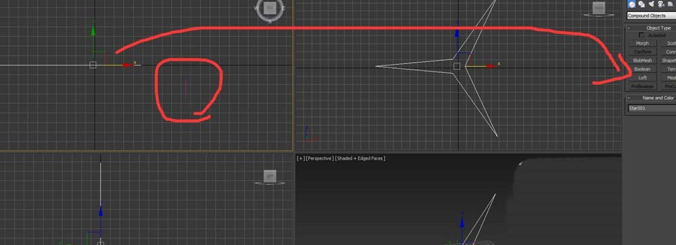
Task: Click the pivot square in Top viewport gizmo
Action: (x=93, y=65)
